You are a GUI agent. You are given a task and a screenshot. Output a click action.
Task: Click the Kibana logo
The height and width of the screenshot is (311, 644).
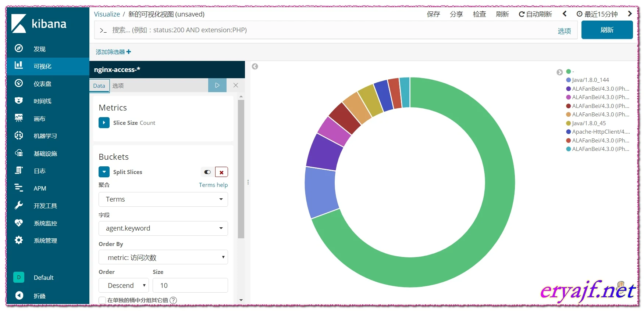tap(39, 23)
